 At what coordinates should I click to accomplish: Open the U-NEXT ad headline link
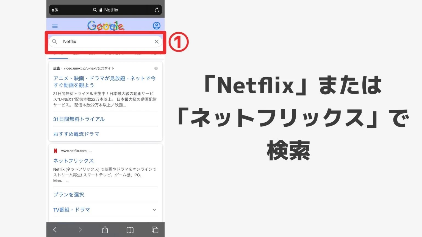click(x=104, y=82)
